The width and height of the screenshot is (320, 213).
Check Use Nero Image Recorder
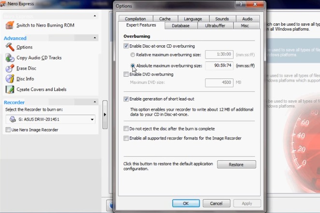8,129
